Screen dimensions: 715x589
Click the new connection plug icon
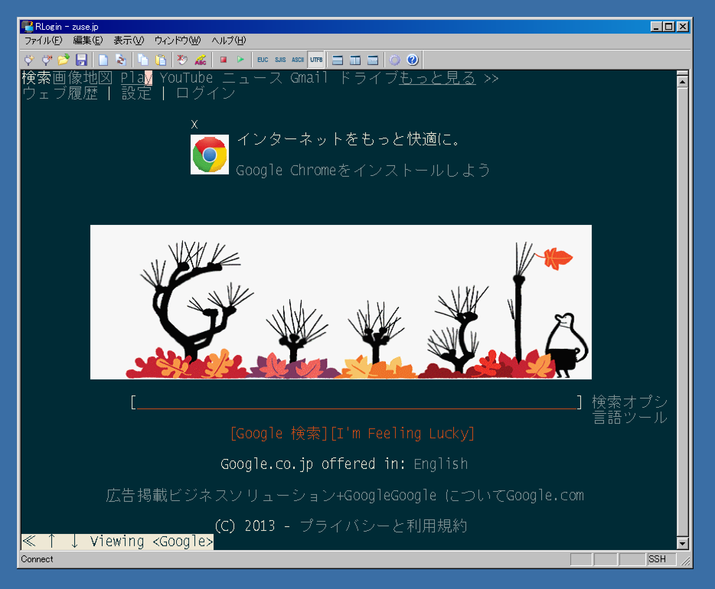29,60
